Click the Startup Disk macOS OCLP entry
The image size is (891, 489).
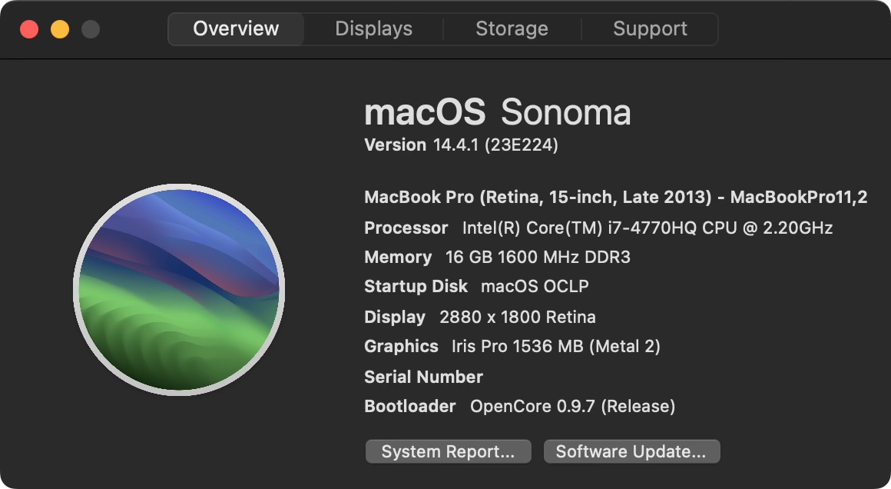pos(476,286)
